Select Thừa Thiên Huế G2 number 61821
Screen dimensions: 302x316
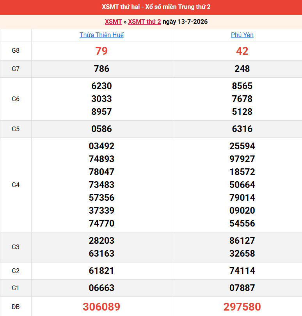click(x=101, y=271)
